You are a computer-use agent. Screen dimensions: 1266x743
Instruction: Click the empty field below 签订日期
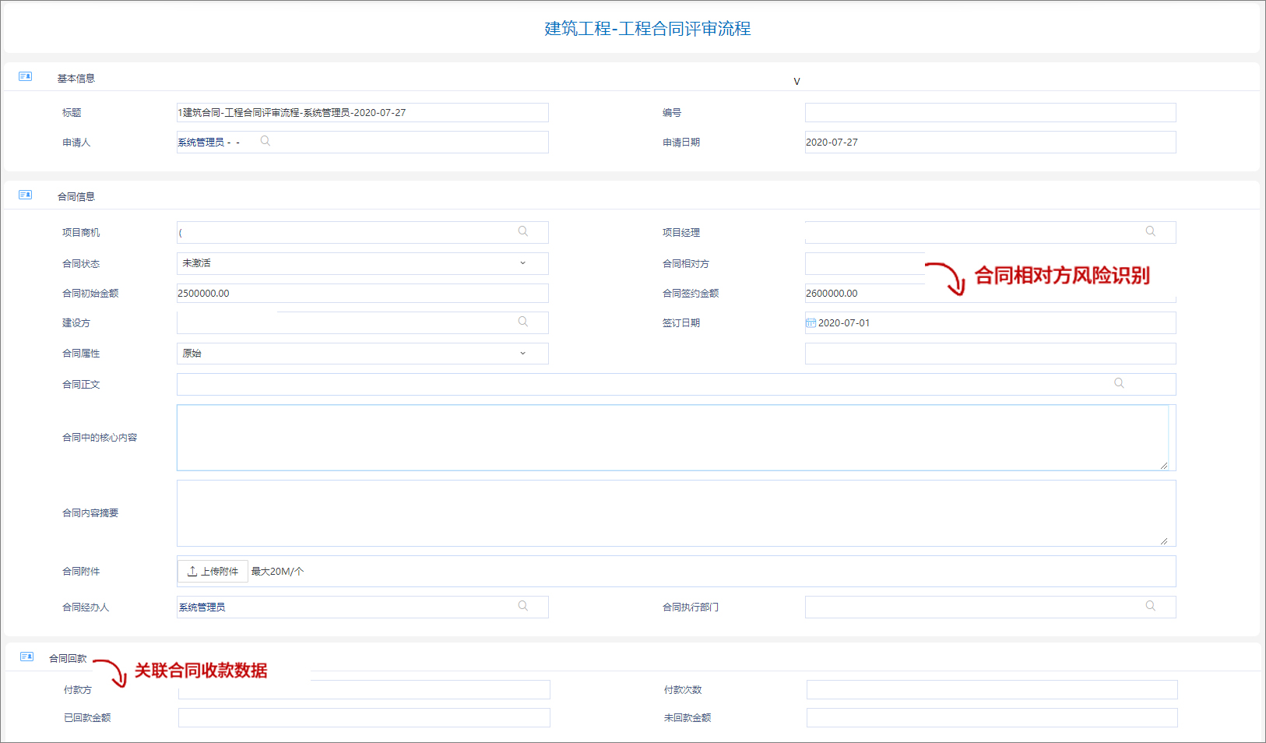[990, 354]
